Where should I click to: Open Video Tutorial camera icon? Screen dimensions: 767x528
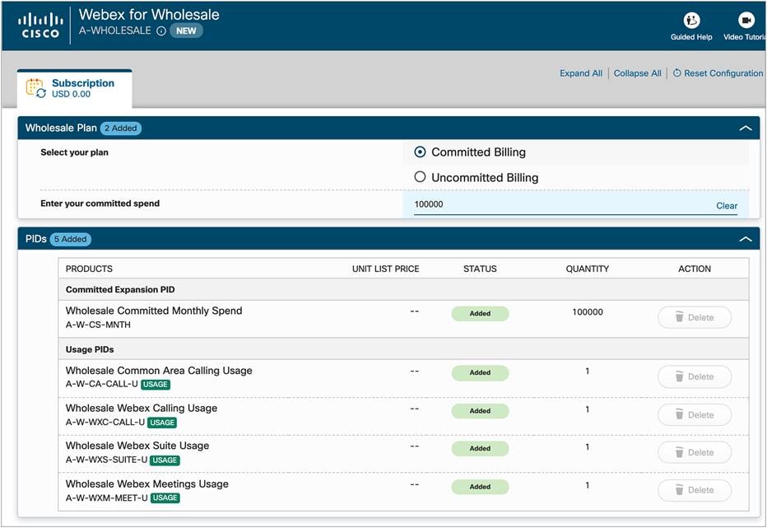(746, 20)
